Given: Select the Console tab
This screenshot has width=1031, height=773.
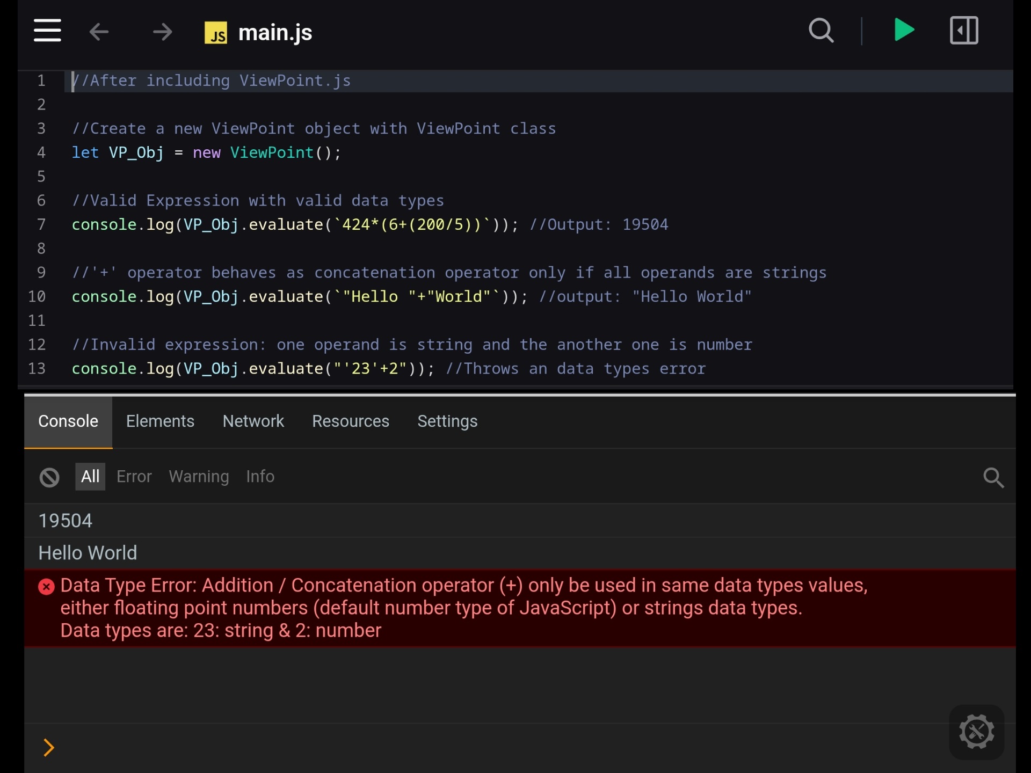Looking at the screenshot, I should (68, 421).
